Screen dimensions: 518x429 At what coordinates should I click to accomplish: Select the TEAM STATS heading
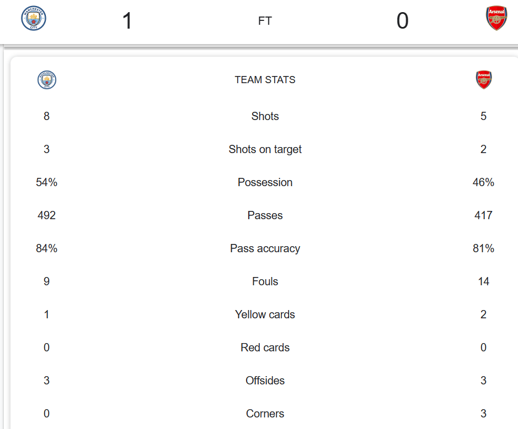[x=265, y=80]
